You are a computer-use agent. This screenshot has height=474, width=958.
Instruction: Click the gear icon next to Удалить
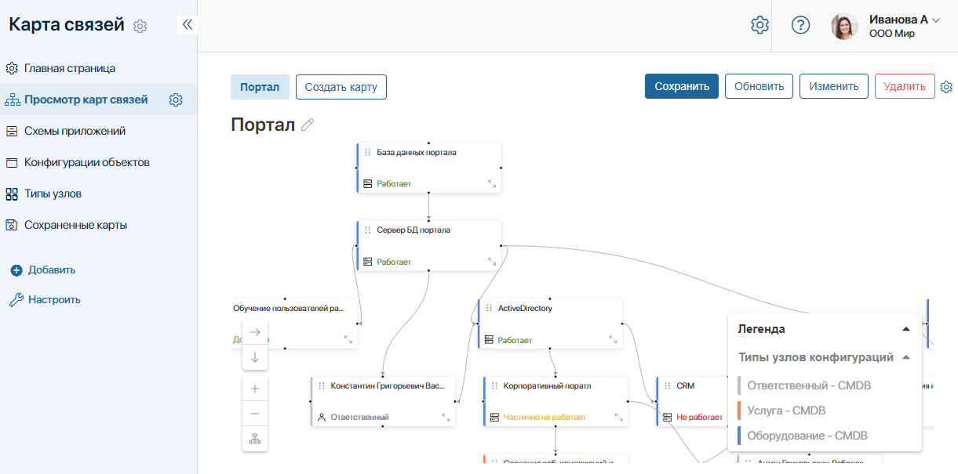[946, 86]
